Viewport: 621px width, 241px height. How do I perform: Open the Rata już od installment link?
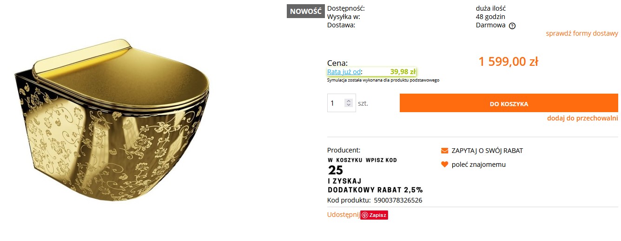click(x=344, y=72)
